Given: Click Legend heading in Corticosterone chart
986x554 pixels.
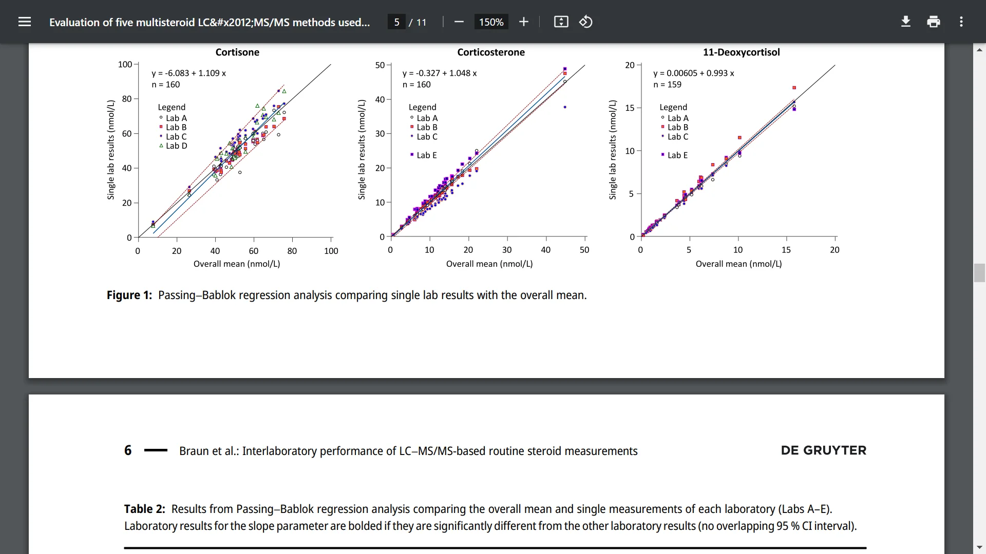Looking at the screenshot, I should (423, 107).
